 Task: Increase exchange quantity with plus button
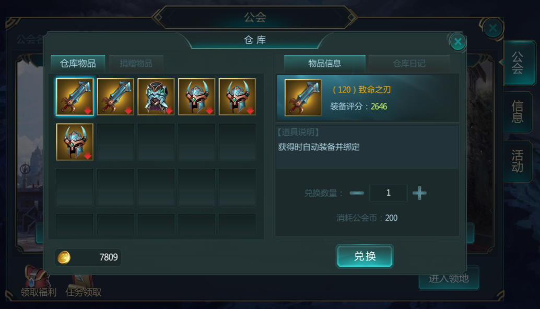tap(419, 193)
